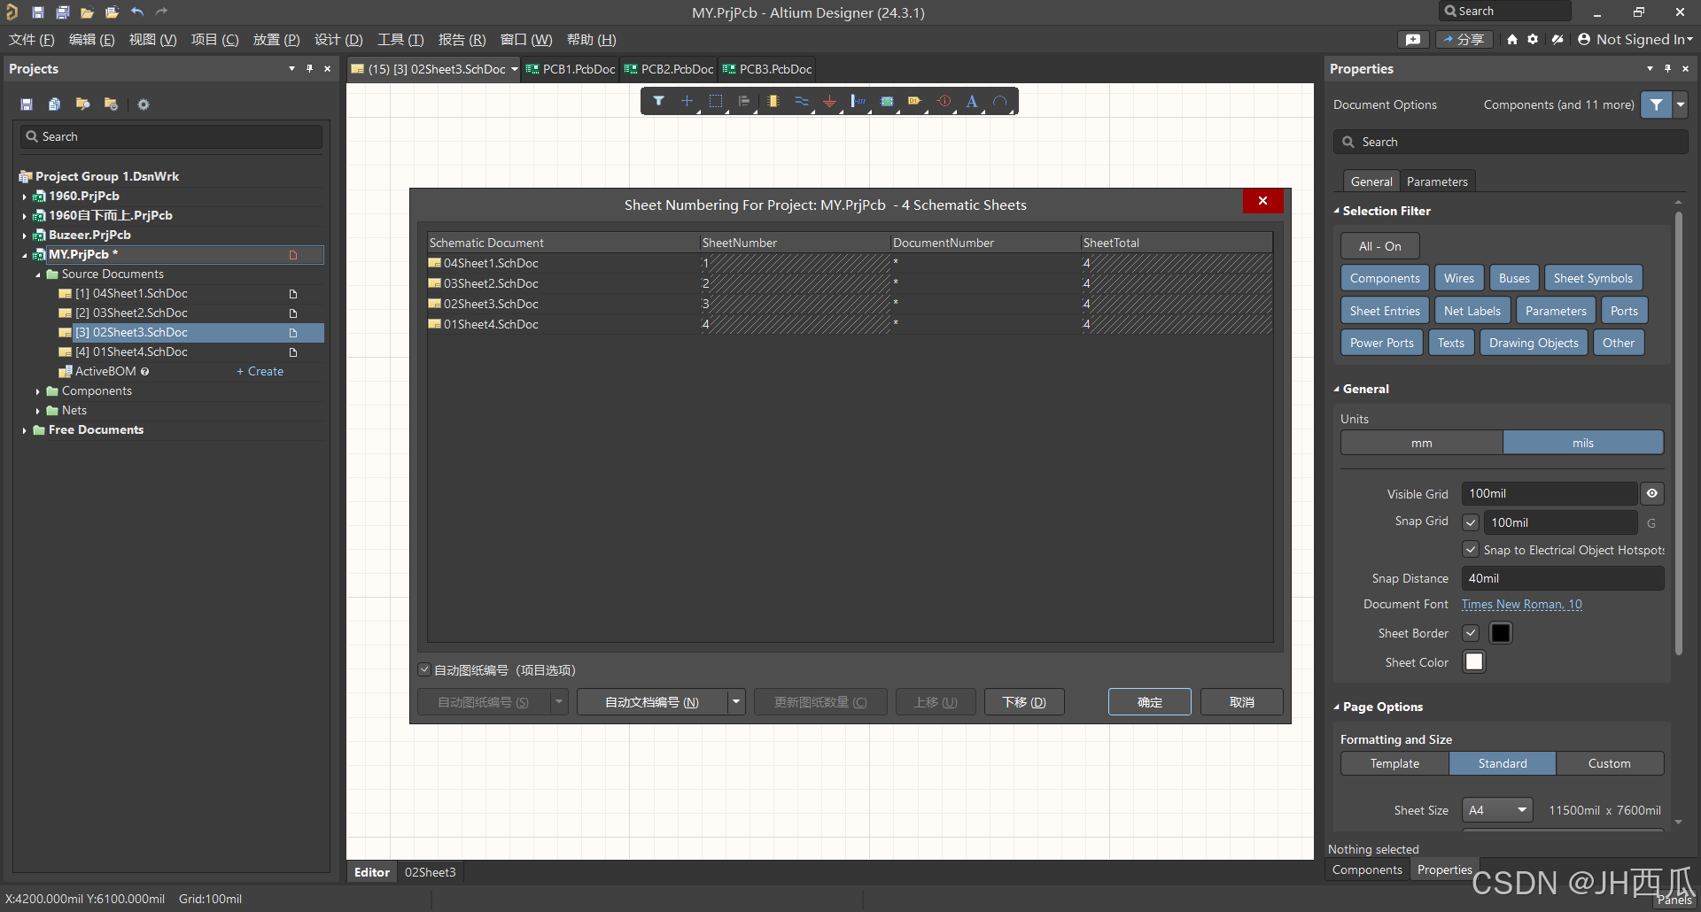Click the 取消 button
Image resolution: width=1701 pixels, height=912 pixels.
[x=1242, y=702]
